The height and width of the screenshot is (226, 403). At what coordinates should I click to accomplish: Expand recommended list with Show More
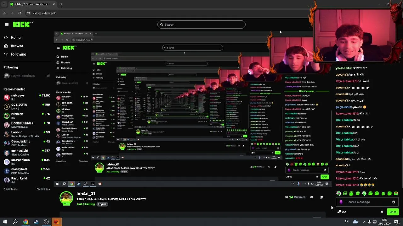(x=10, y=189)
